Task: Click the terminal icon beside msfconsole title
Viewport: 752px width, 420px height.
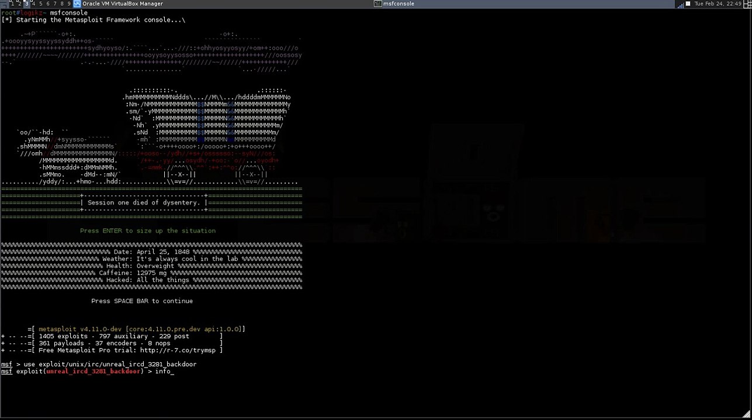Action: point(378,3)
